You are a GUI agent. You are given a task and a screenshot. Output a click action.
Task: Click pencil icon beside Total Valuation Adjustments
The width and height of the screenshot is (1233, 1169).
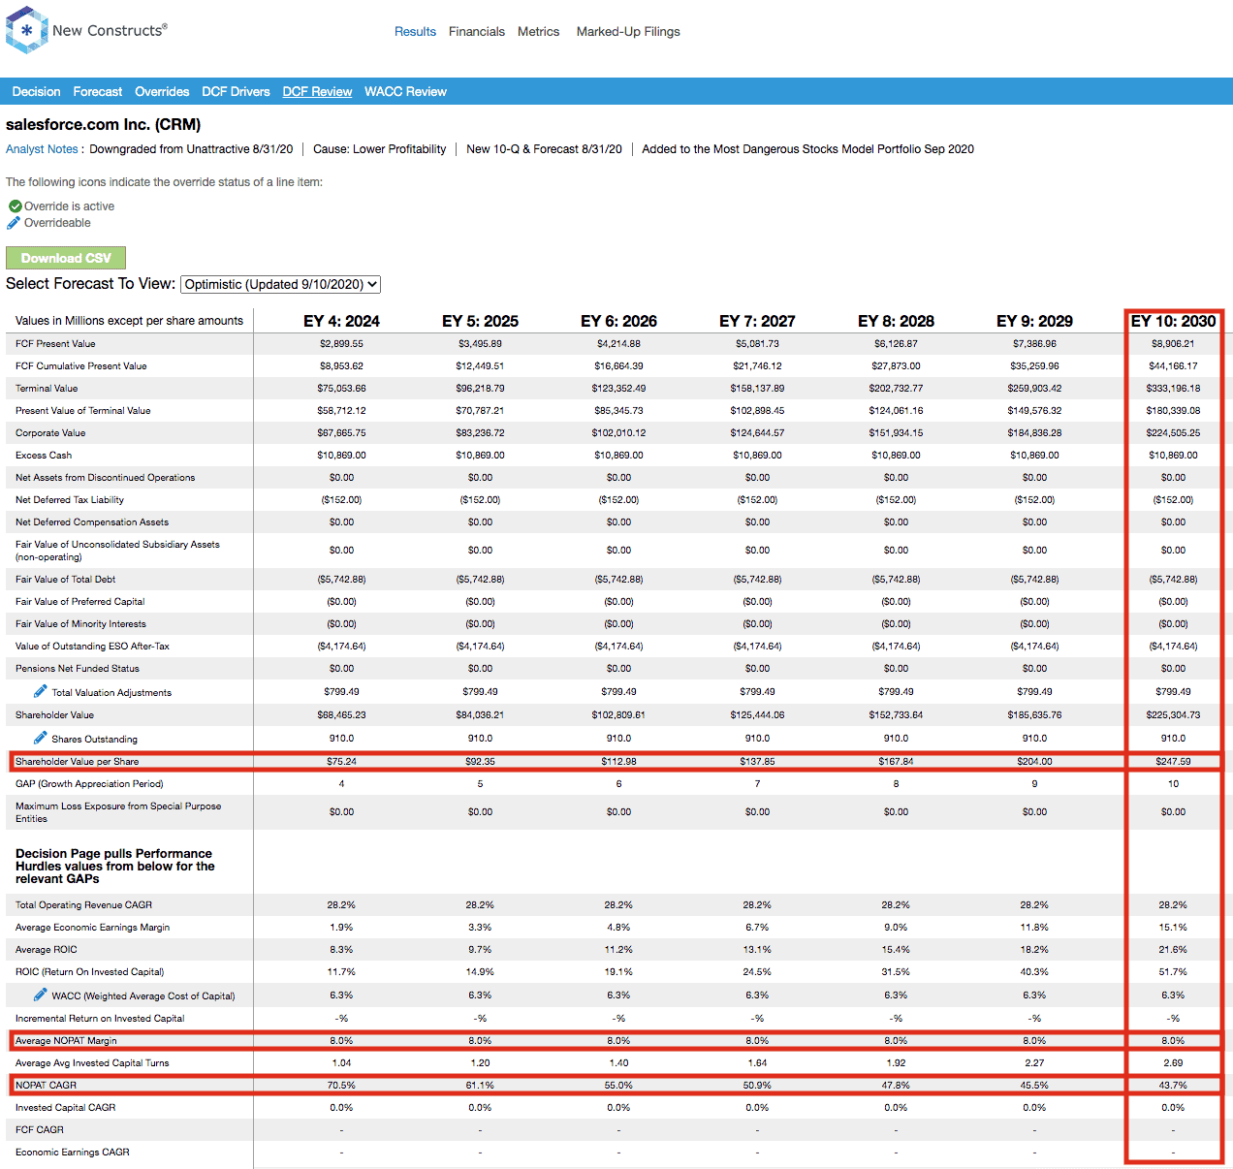pos(40,691)
